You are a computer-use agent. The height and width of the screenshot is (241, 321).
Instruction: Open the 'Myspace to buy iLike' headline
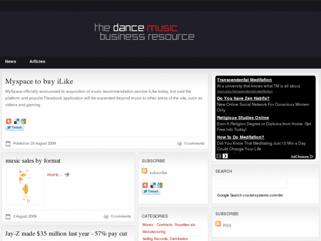tap(39, 81)
